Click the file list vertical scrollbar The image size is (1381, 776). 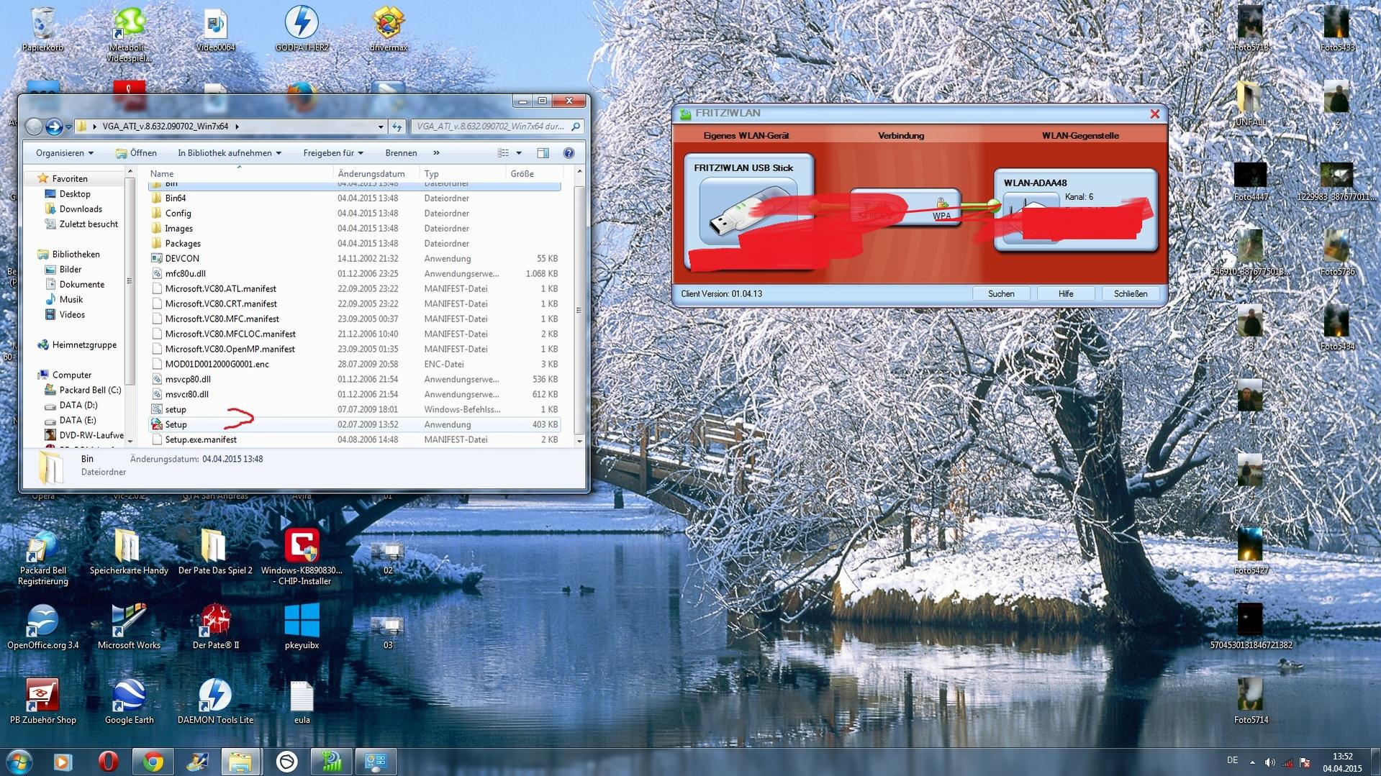[x=579, y=309]
